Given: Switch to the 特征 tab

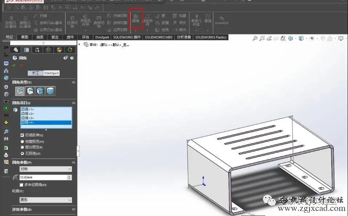Looking at the screenshot, I should tap(9, 37).
